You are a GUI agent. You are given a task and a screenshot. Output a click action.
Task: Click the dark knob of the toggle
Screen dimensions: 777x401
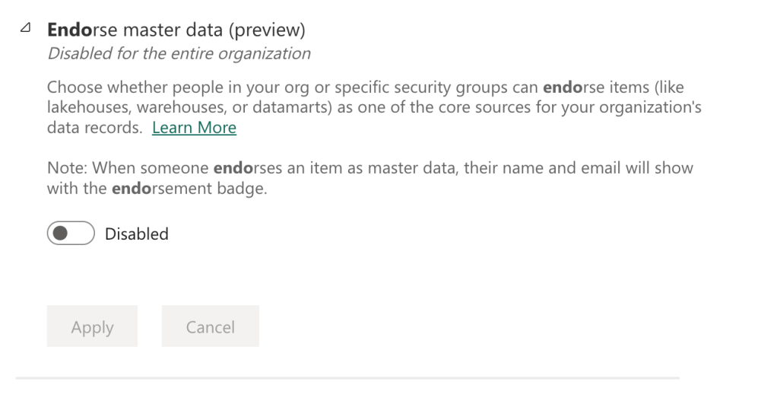coord(59,234)
